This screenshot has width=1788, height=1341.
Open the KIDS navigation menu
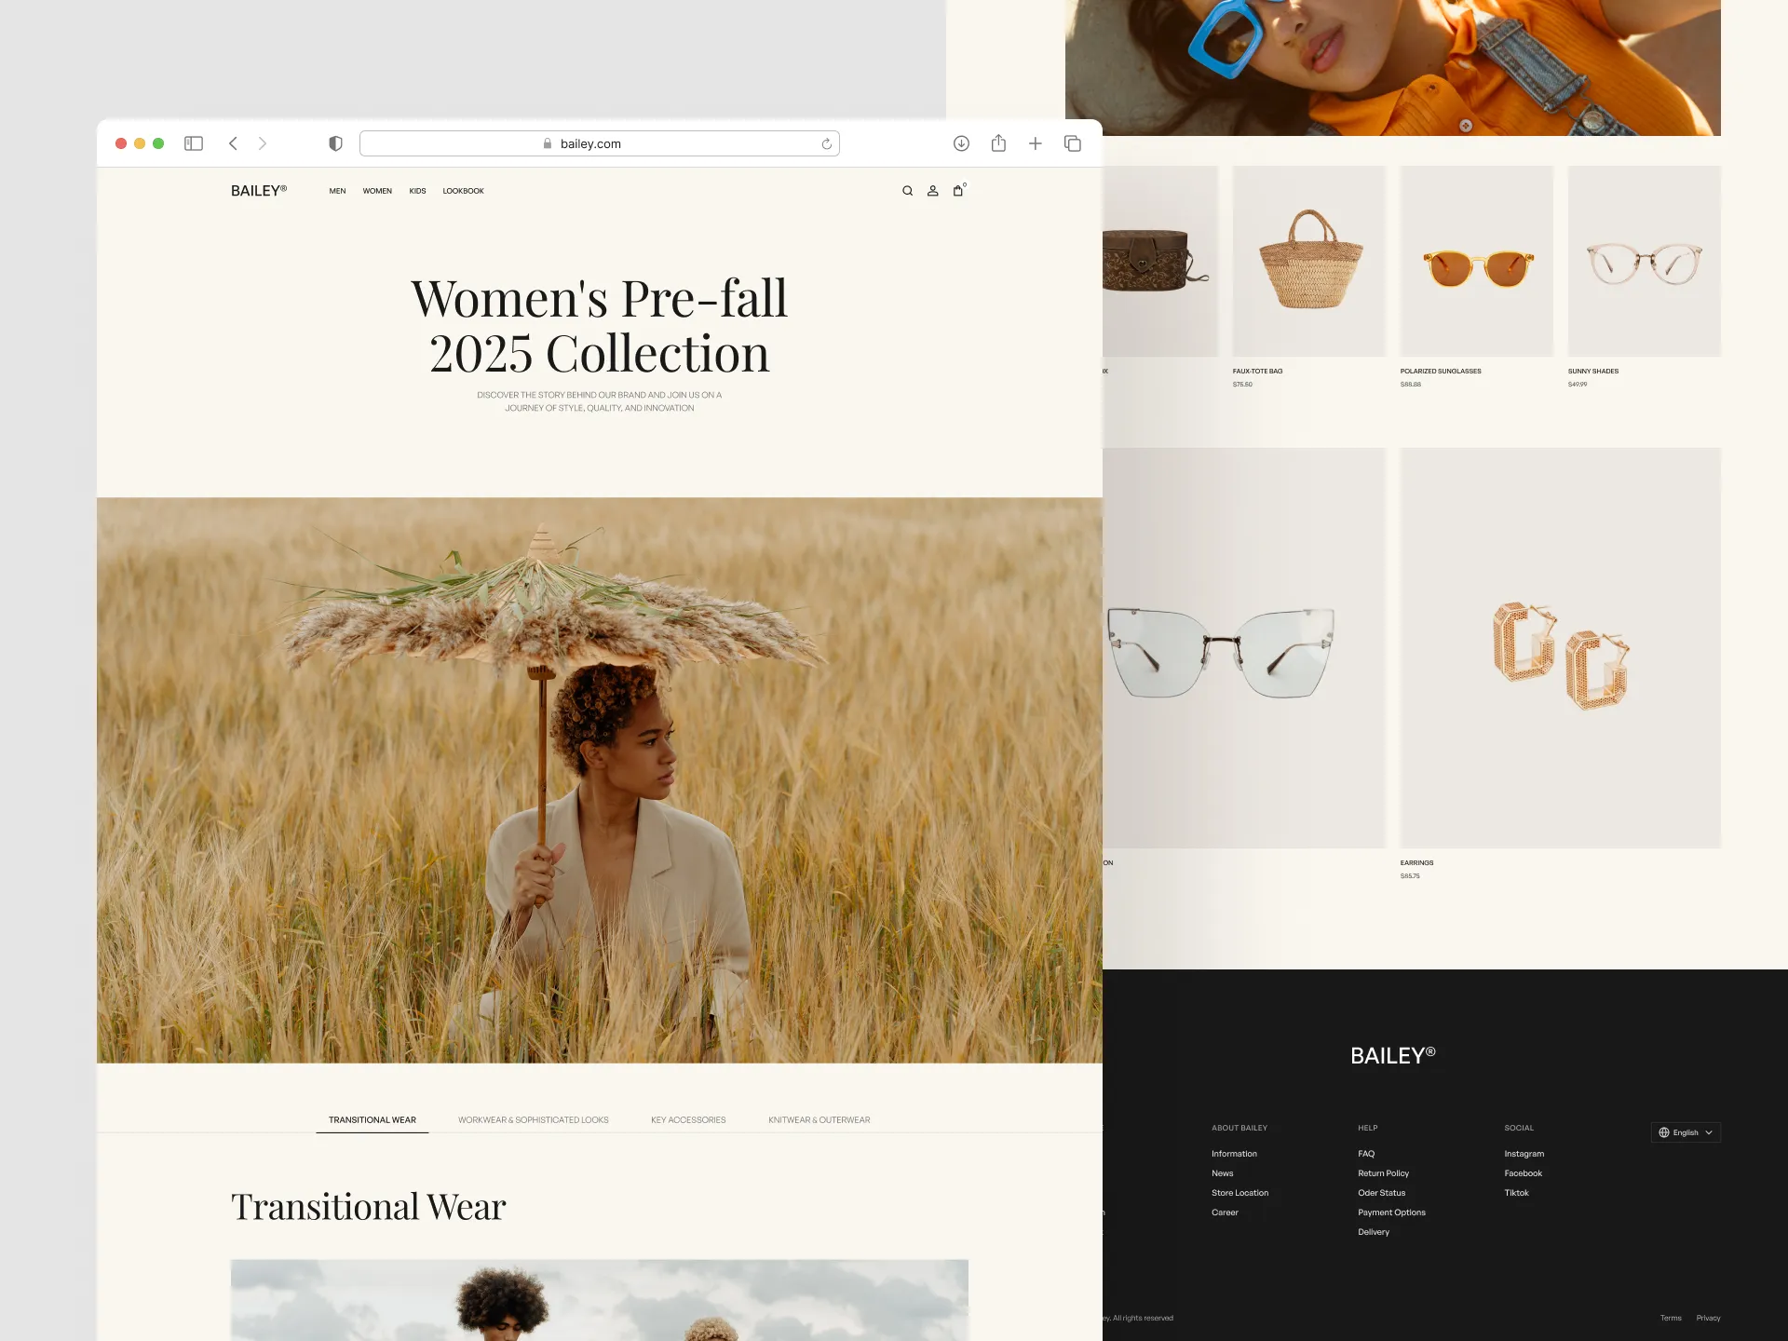417,191
